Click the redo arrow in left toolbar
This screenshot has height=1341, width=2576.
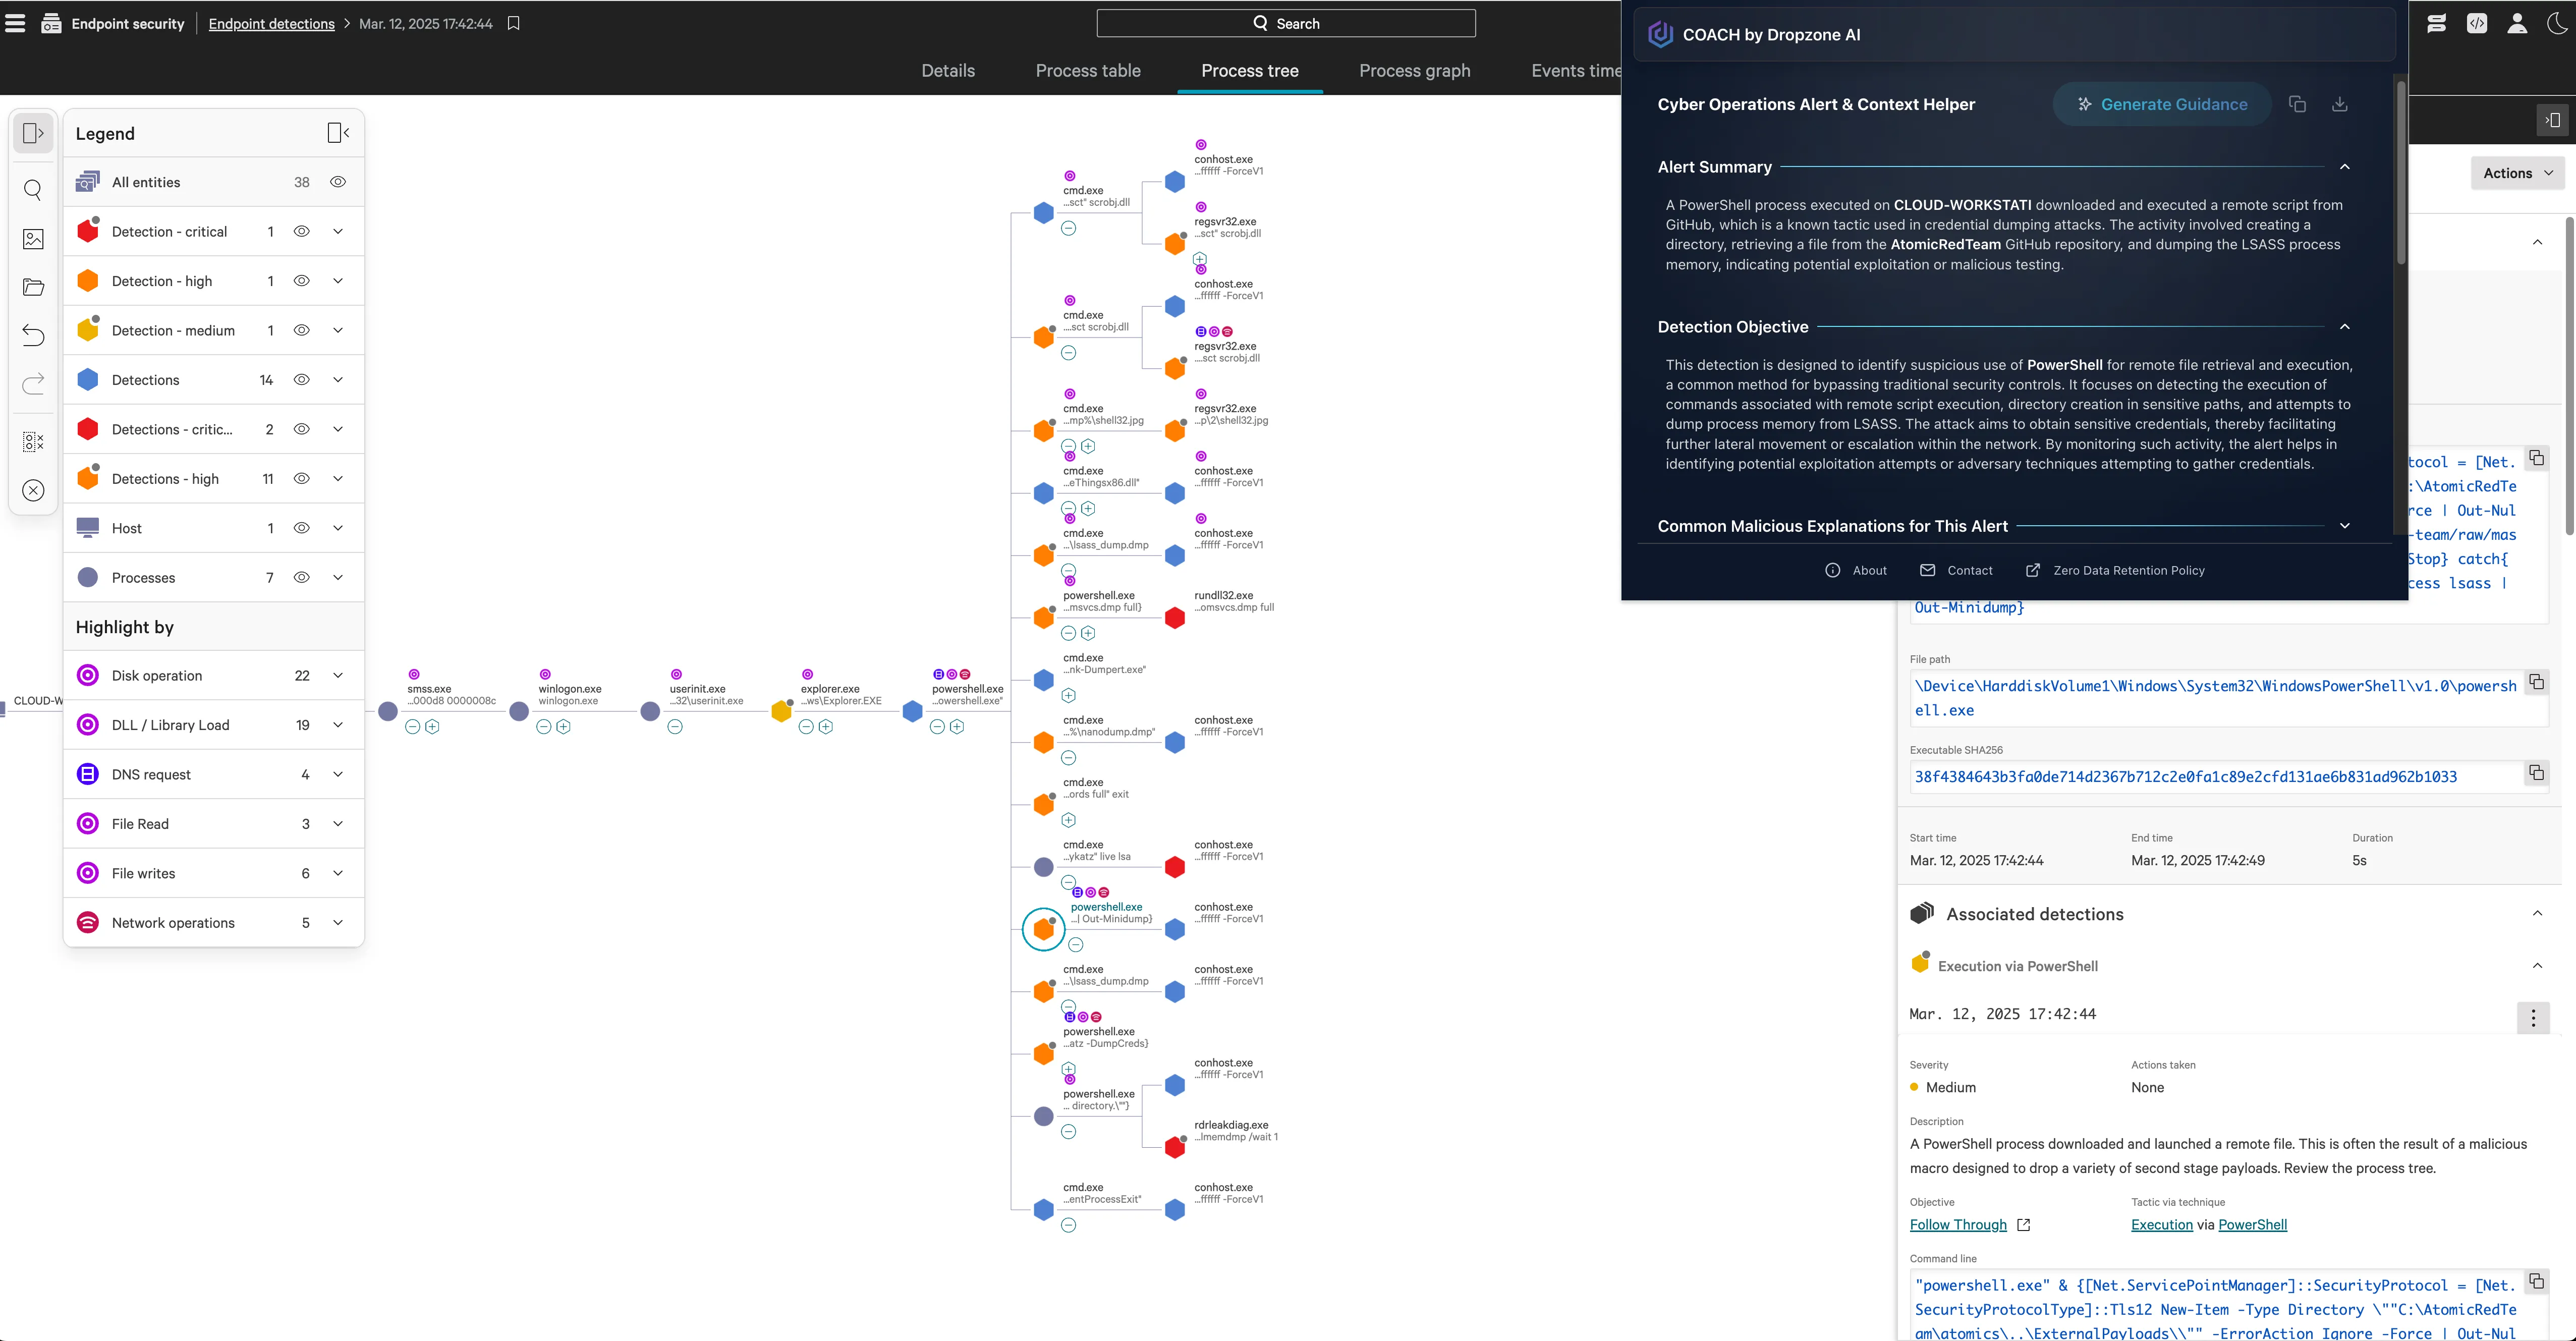click(33, 384)
